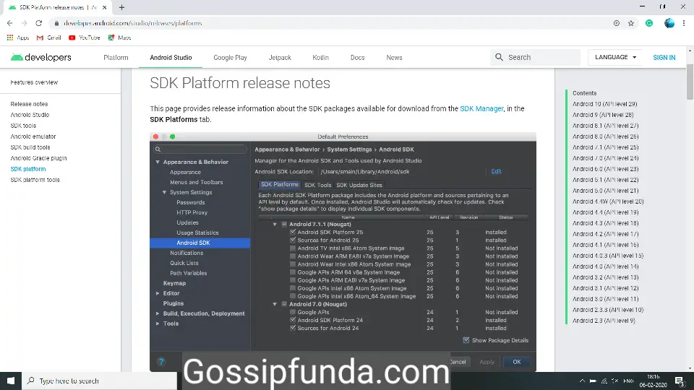This screenshot has height=390, width=694.
Task: Open Android emulator in the sidebar
Action: (x=33, y=136)
